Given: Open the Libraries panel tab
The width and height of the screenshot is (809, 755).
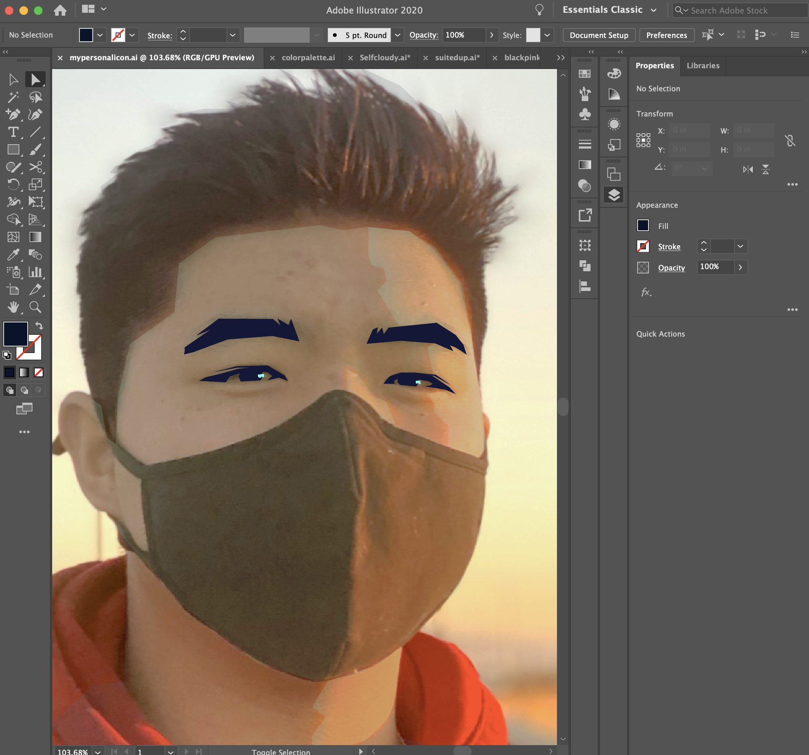Looking at the screenshot, I should (x=703, y=66).
